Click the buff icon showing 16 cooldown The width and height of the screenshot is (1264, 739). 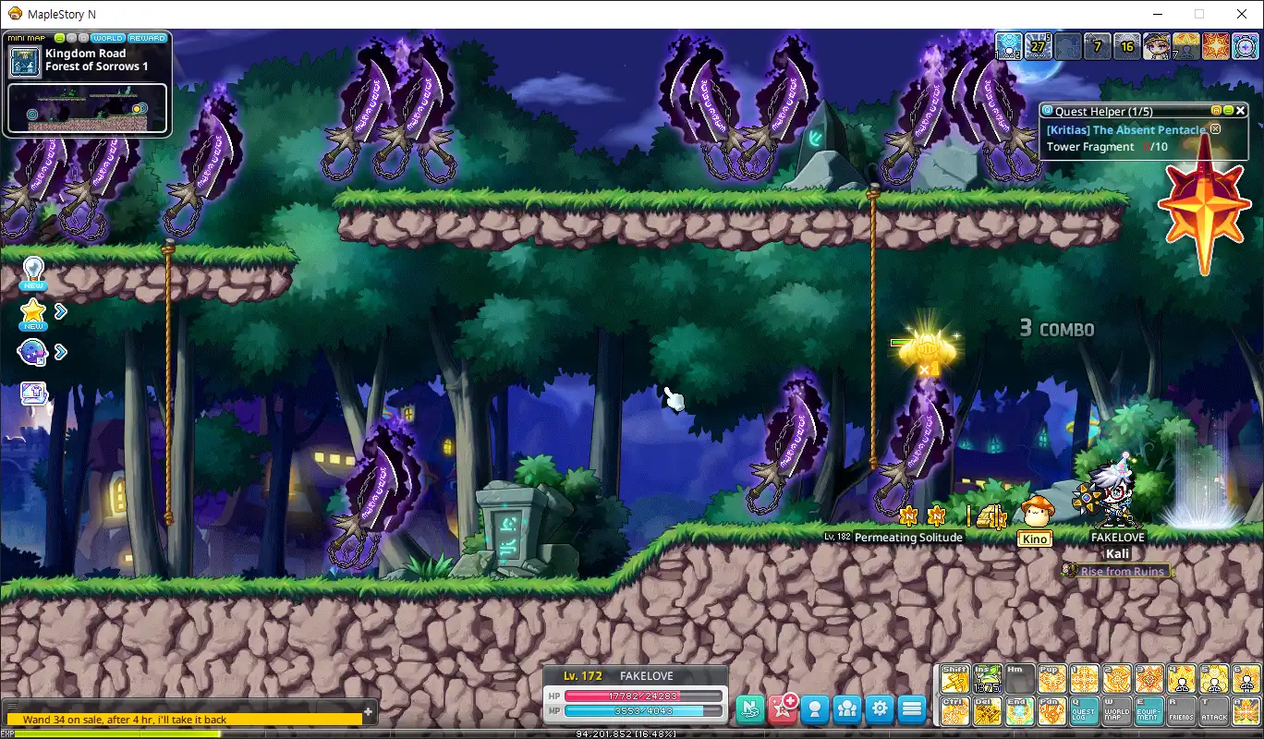point(1127,46)
